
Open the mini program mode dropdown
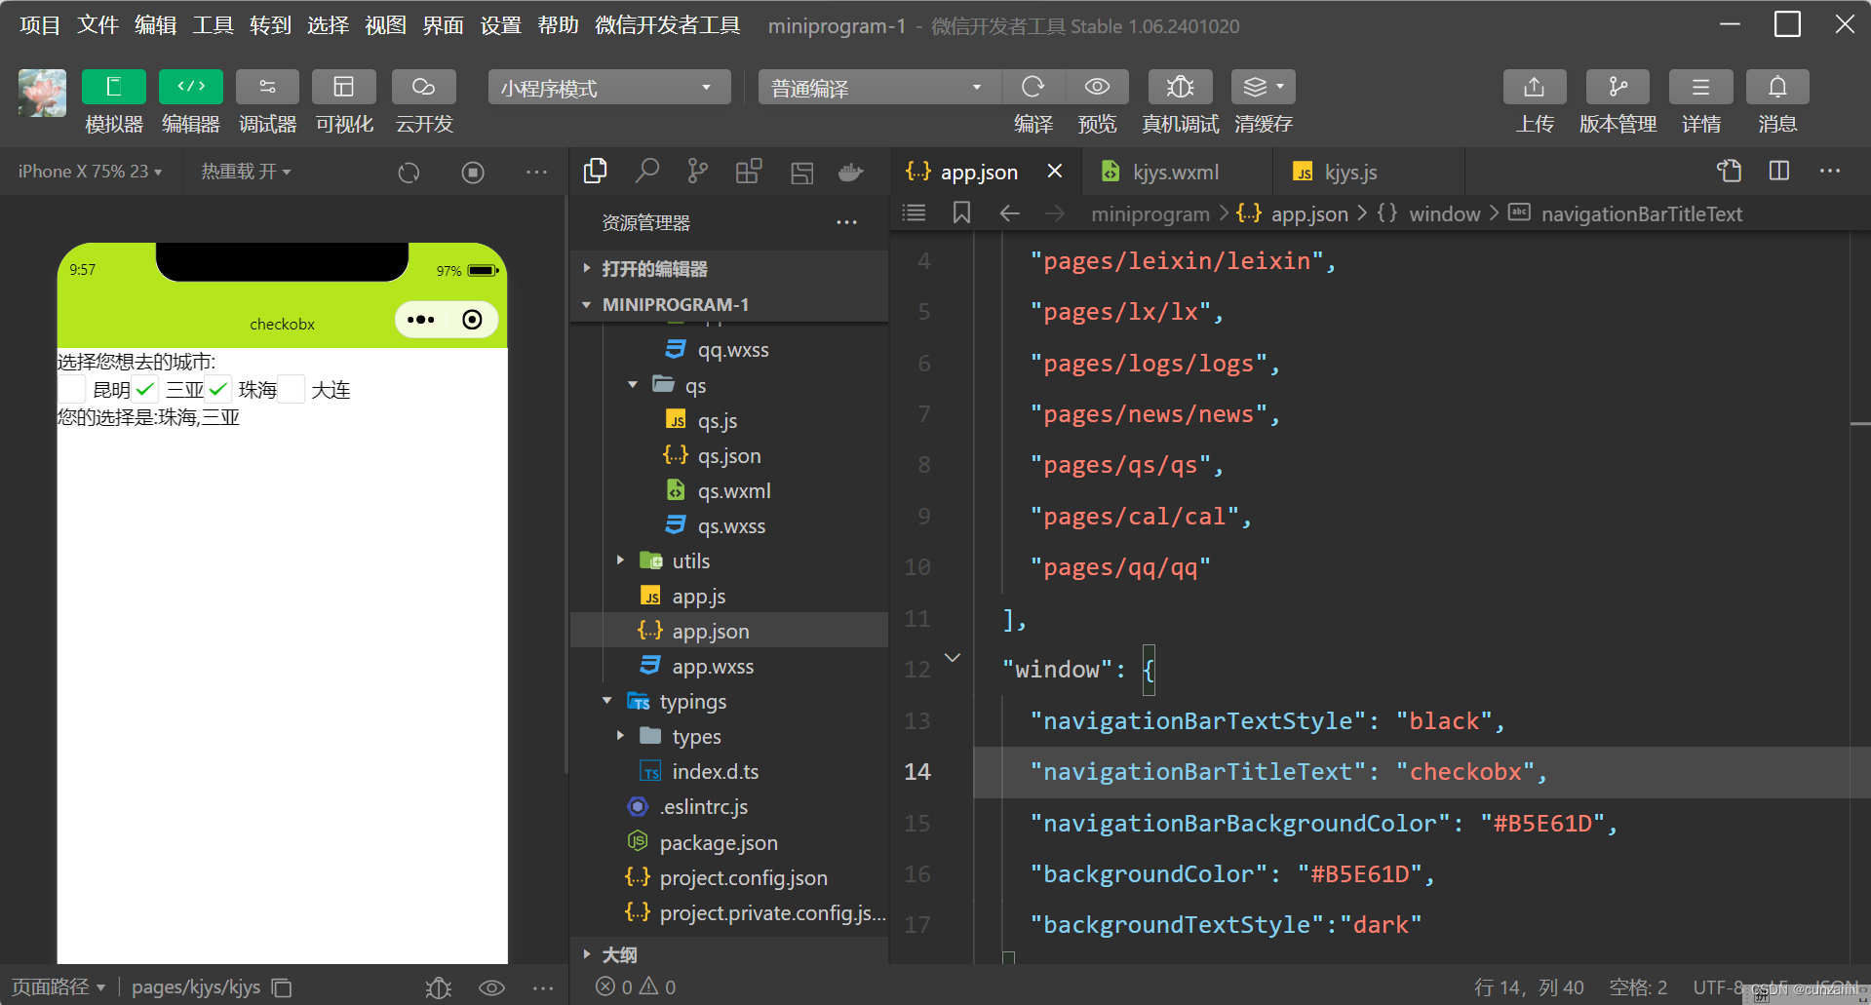(x=608, y=88)
